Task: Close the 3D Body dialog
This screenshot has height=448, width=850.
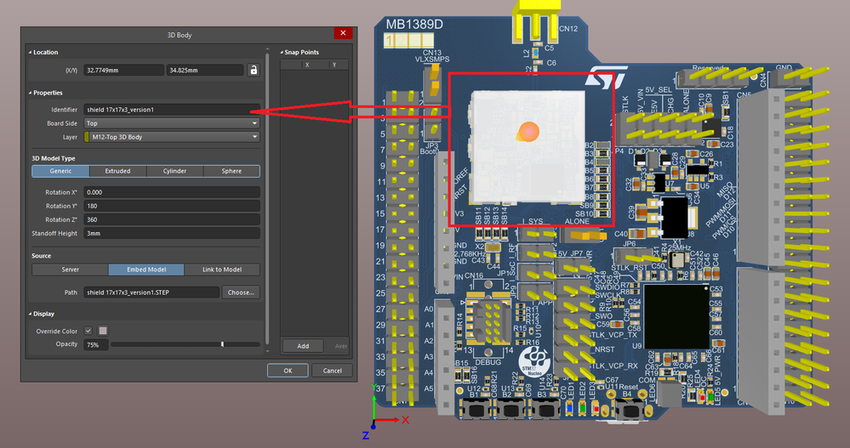Action: coord(343,33)
